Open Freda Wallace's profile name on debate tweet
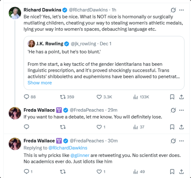 [39, 110]
